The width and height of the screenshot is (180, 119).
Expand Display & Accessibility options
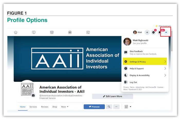coord(145,75)
